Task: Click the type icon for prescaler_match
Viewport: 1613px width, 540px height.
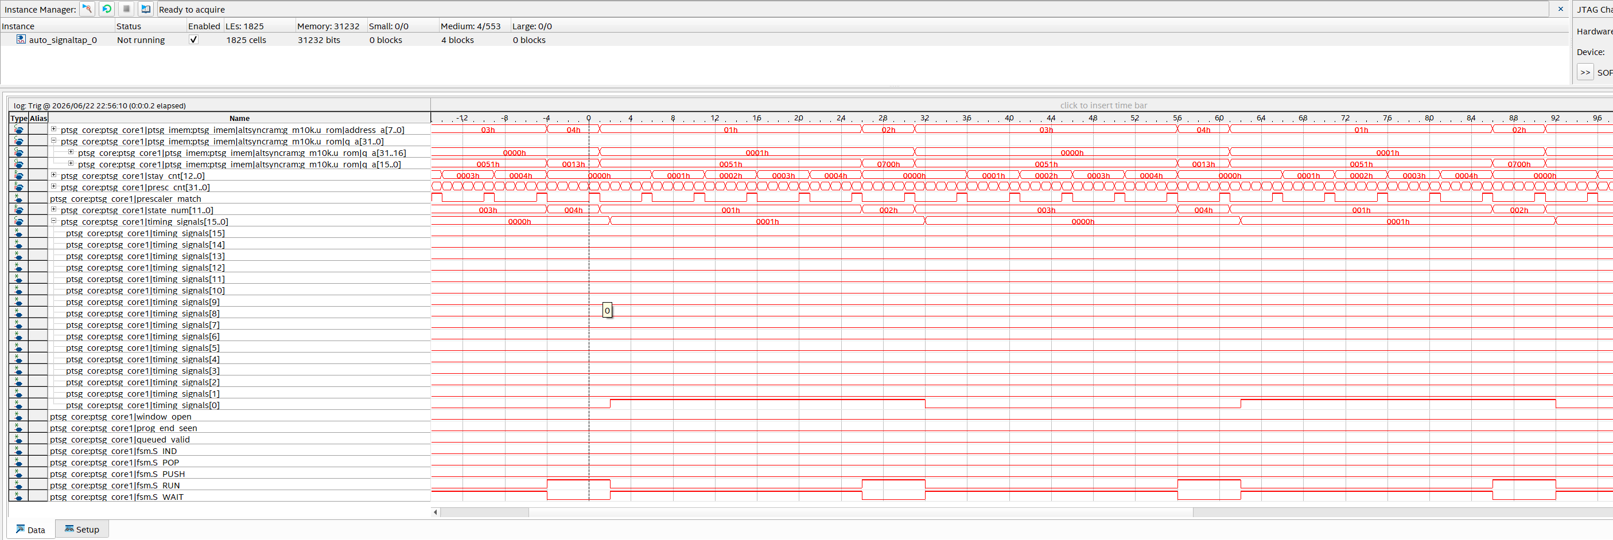Action: (19, 198)
